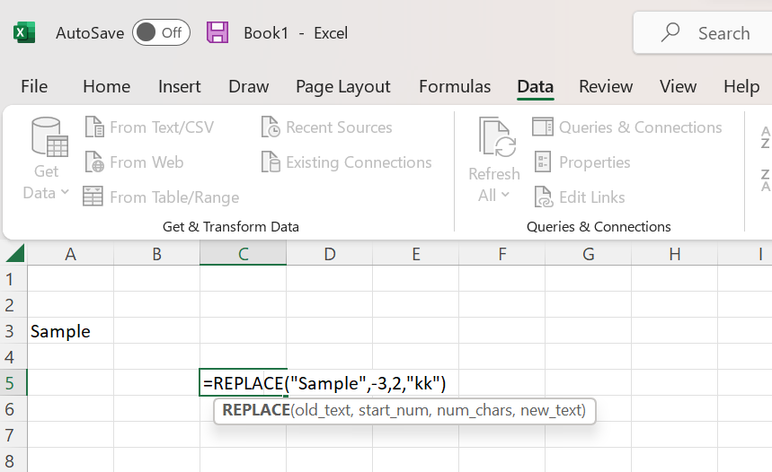The image size is (772, 472).
Task: Open Existing Connections
Action: click(347, 162)
